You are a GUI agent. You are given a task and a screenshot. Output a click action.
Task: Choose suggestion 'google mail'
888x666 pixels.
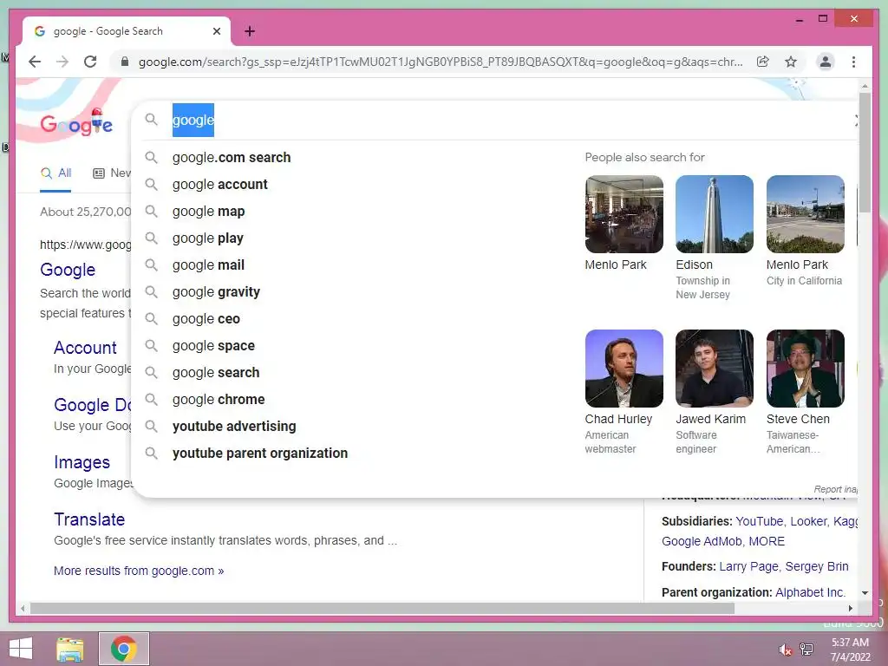(208, 265)
